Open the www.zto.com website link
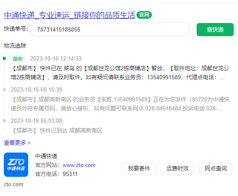Viewport: 238px width, 196px height. 79,165
